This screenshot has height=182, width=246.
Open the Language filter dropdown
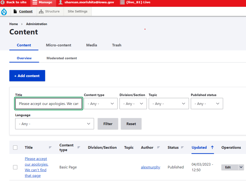pos(55,124)
